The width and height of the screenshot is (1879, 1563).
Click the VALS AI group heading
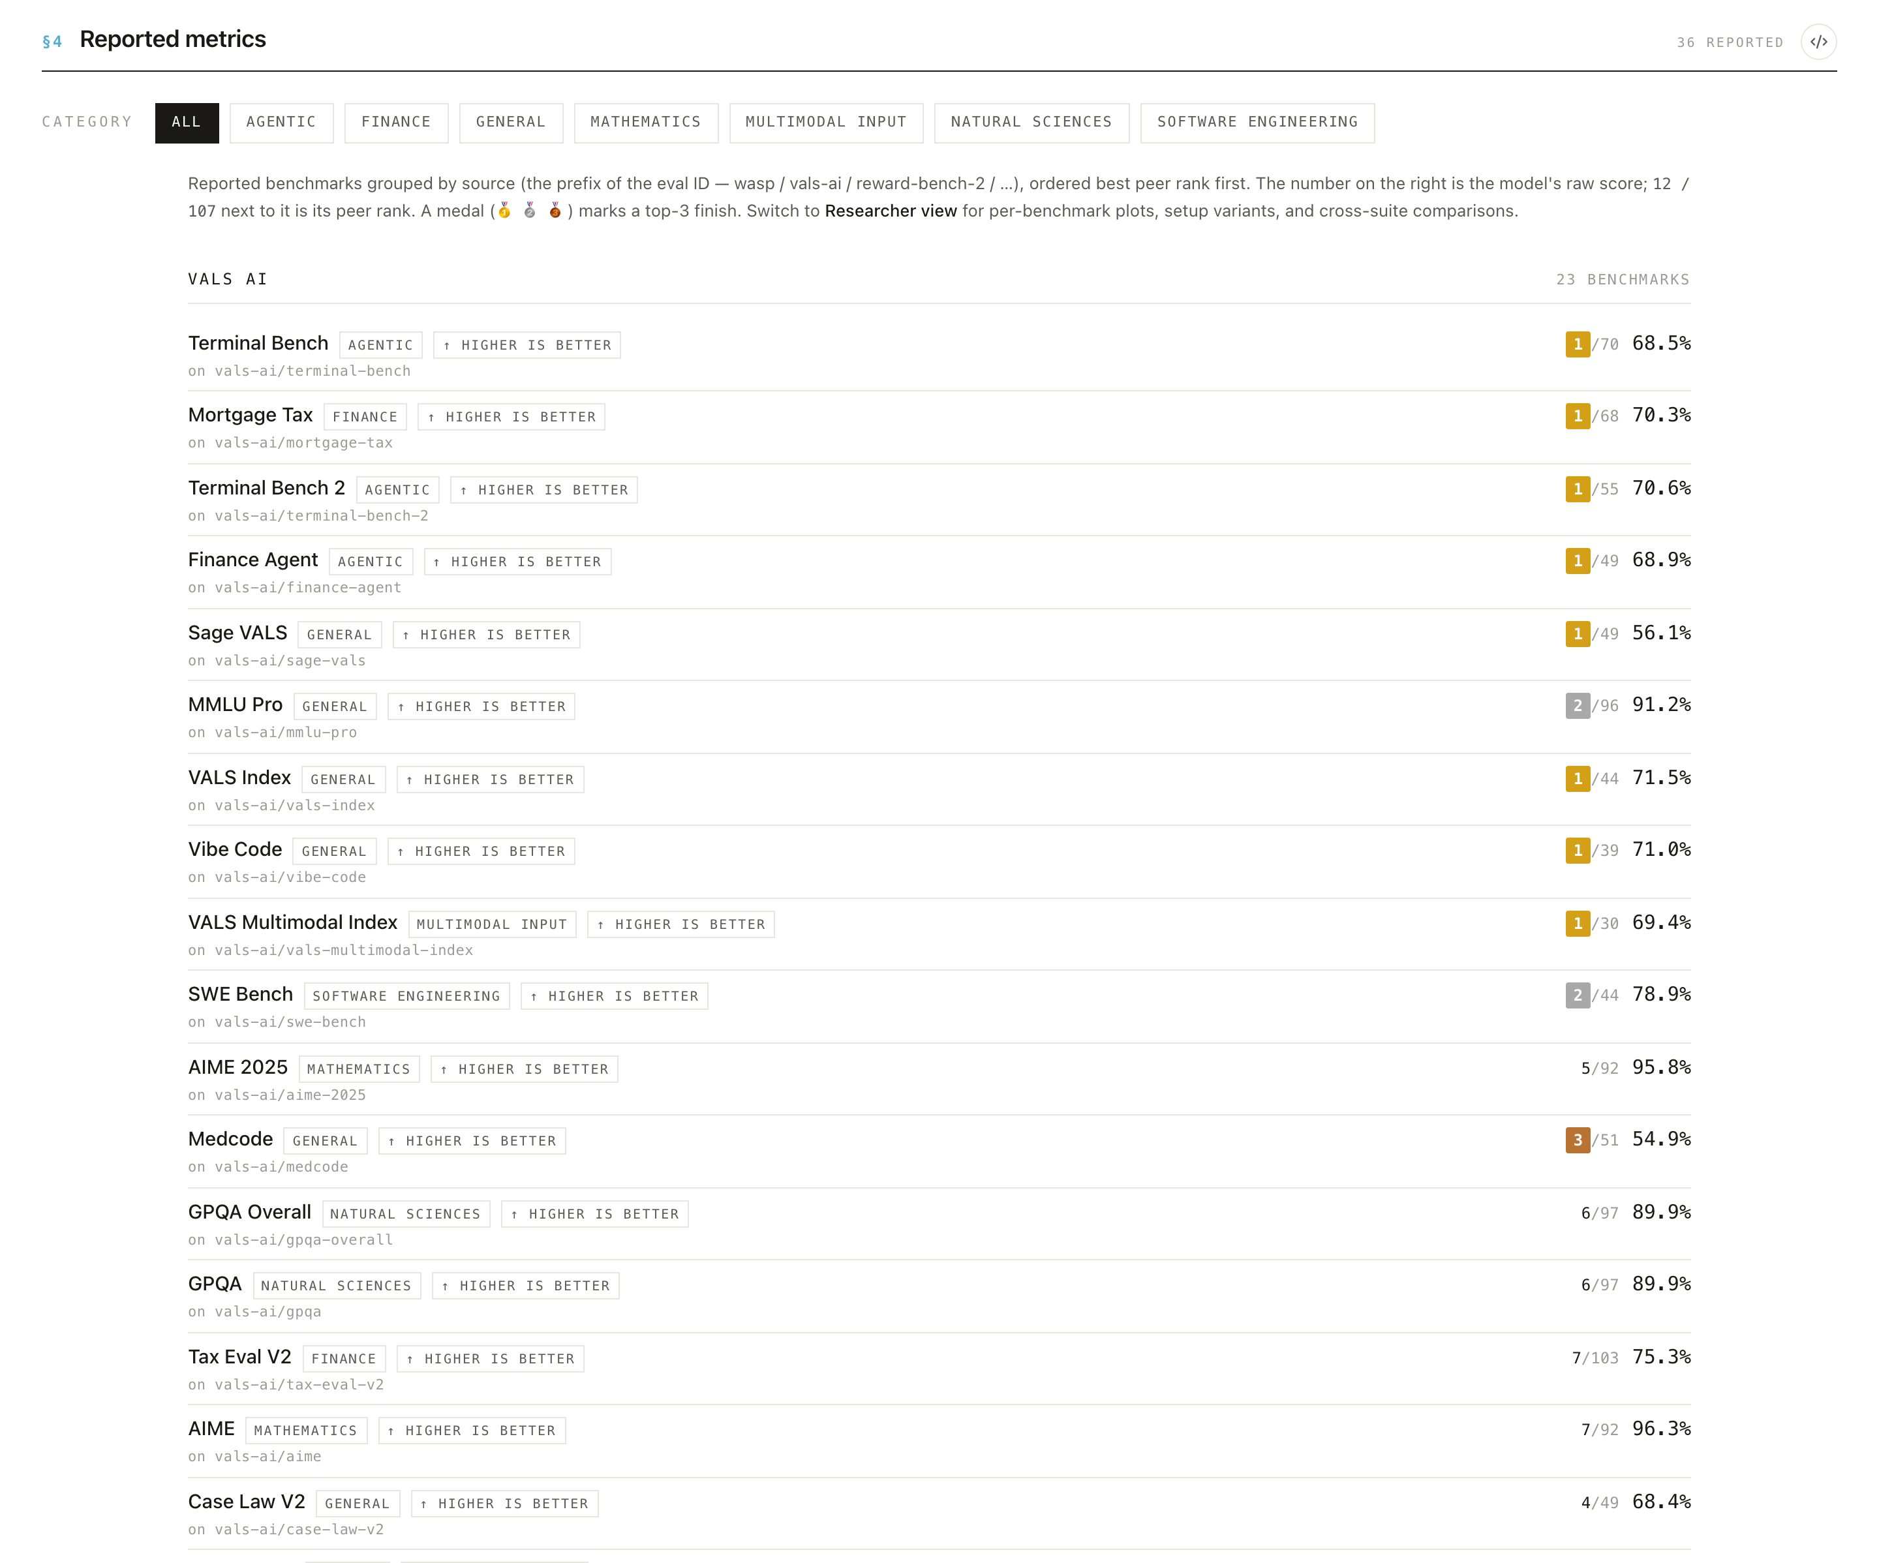(227, 280)
